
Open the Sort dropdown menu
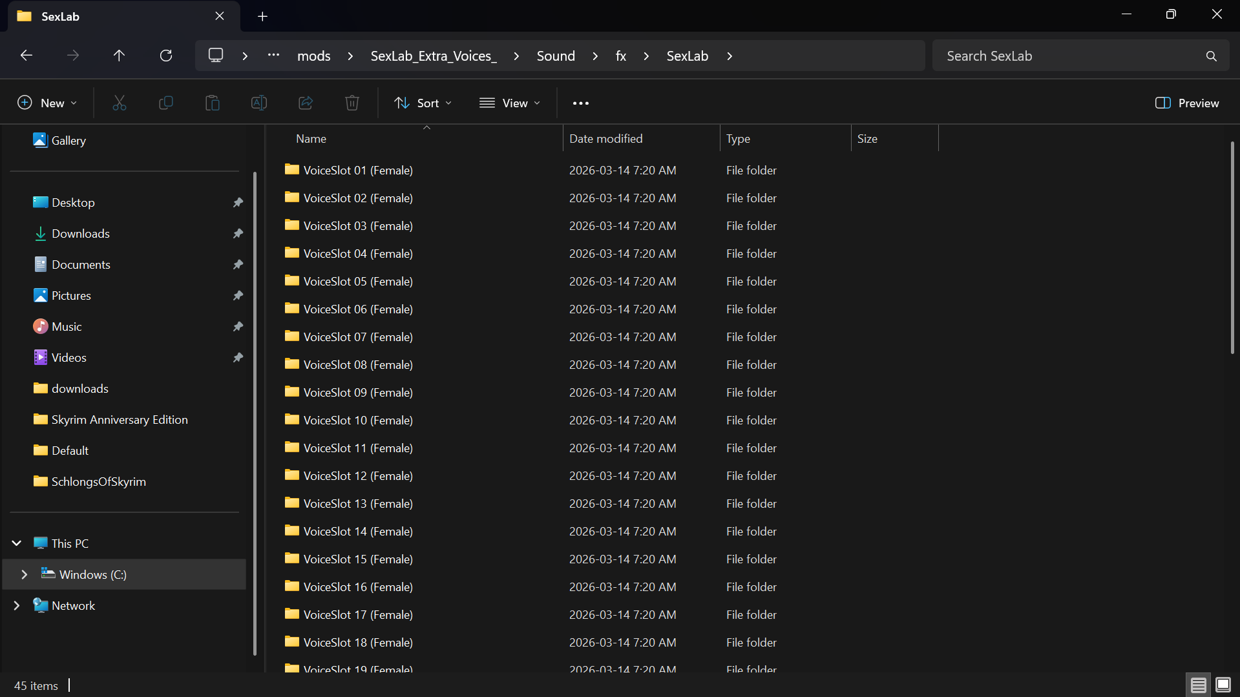(423, 103)
